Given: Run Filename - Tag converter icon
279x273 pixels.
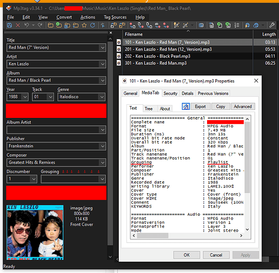Looking at the screenshot, I should click(141, 25).
